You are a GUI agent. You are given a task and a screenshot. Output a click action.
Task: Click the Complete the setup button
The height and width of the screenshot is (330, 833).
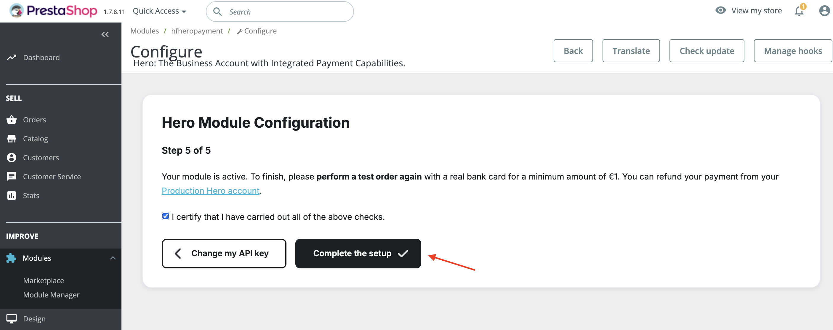pyautogui.click(x=358, y=253)
